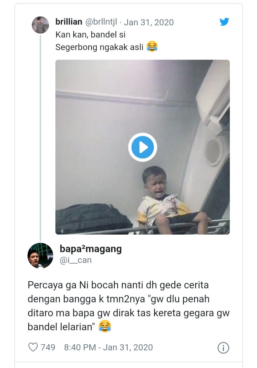Open the tweet info circle icon

(223, 348)
